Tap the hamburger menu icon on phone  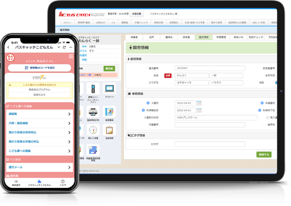click(x=71, y=57)
